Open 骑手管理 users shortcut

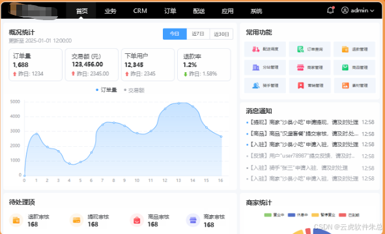click(265, 86)
